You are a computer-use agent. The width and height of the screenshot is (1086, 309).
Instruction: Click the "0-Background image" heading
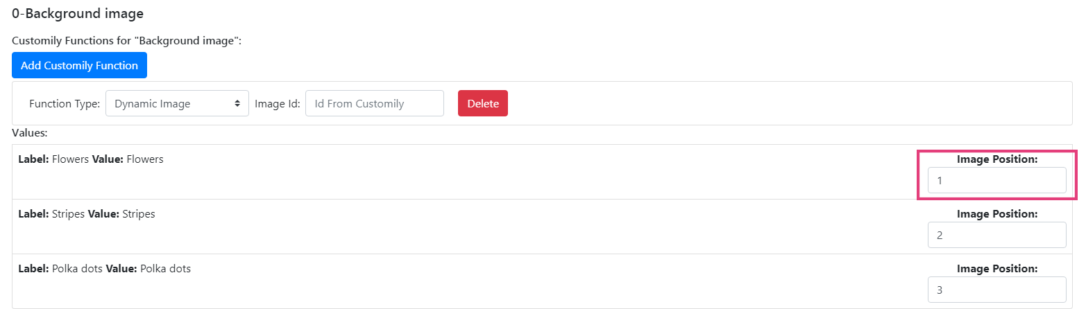78,12
